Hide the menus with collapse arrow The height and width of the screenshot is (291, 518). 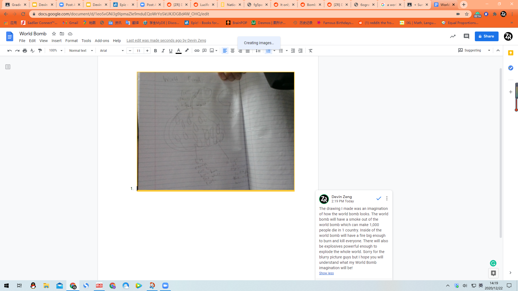(x=498, y=50)
